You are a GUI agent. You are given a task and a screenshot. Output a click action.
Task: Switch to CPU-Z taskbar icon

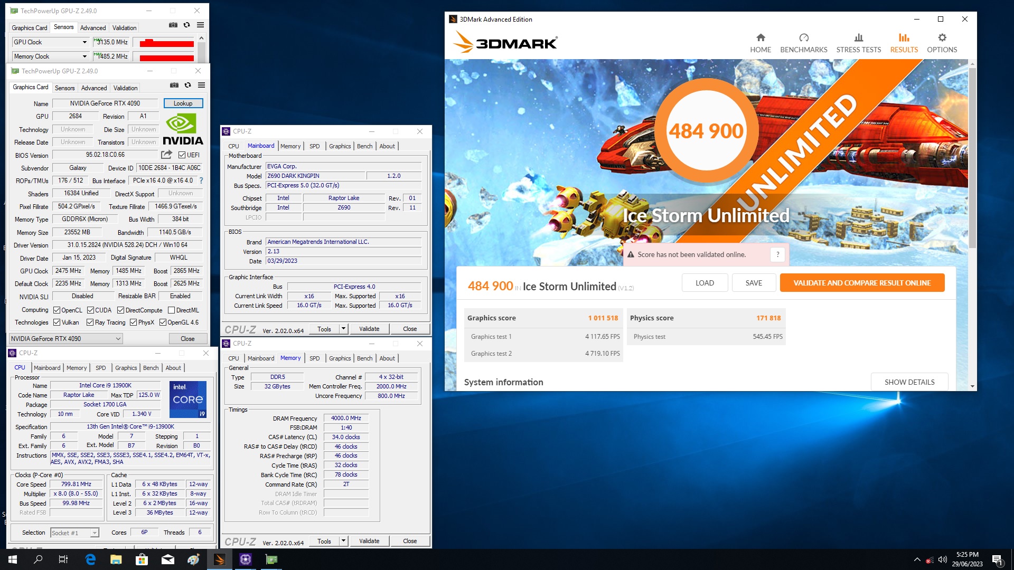tap(246, 559)
